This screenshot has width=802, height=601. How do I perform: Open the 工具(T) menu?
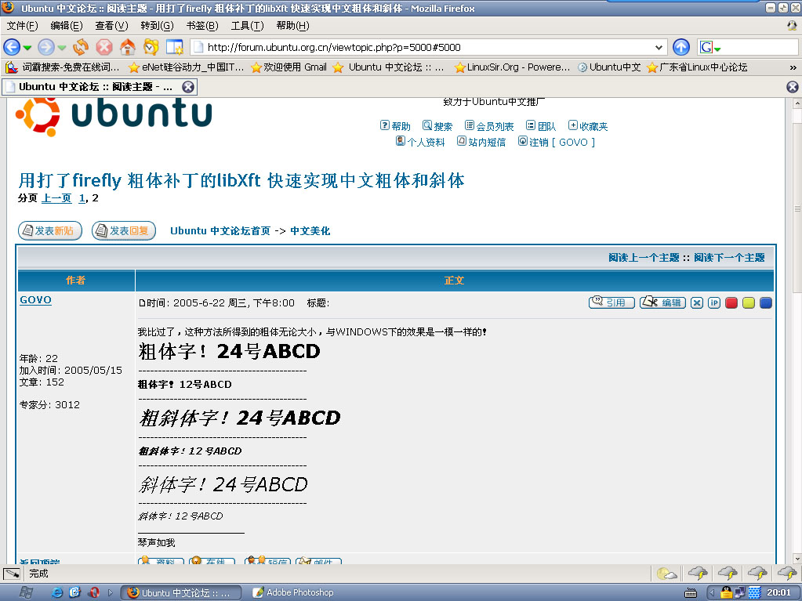tap(247, 26)
